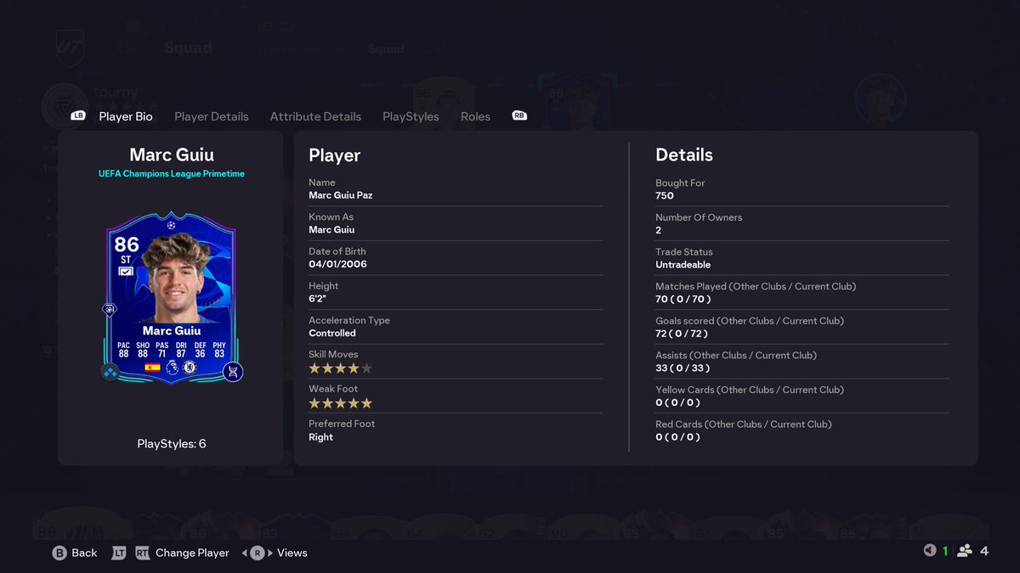This screenshot has width=1020, height=573.
Task: Click the 86 overall rating on the card
Action: coord(126,245)
